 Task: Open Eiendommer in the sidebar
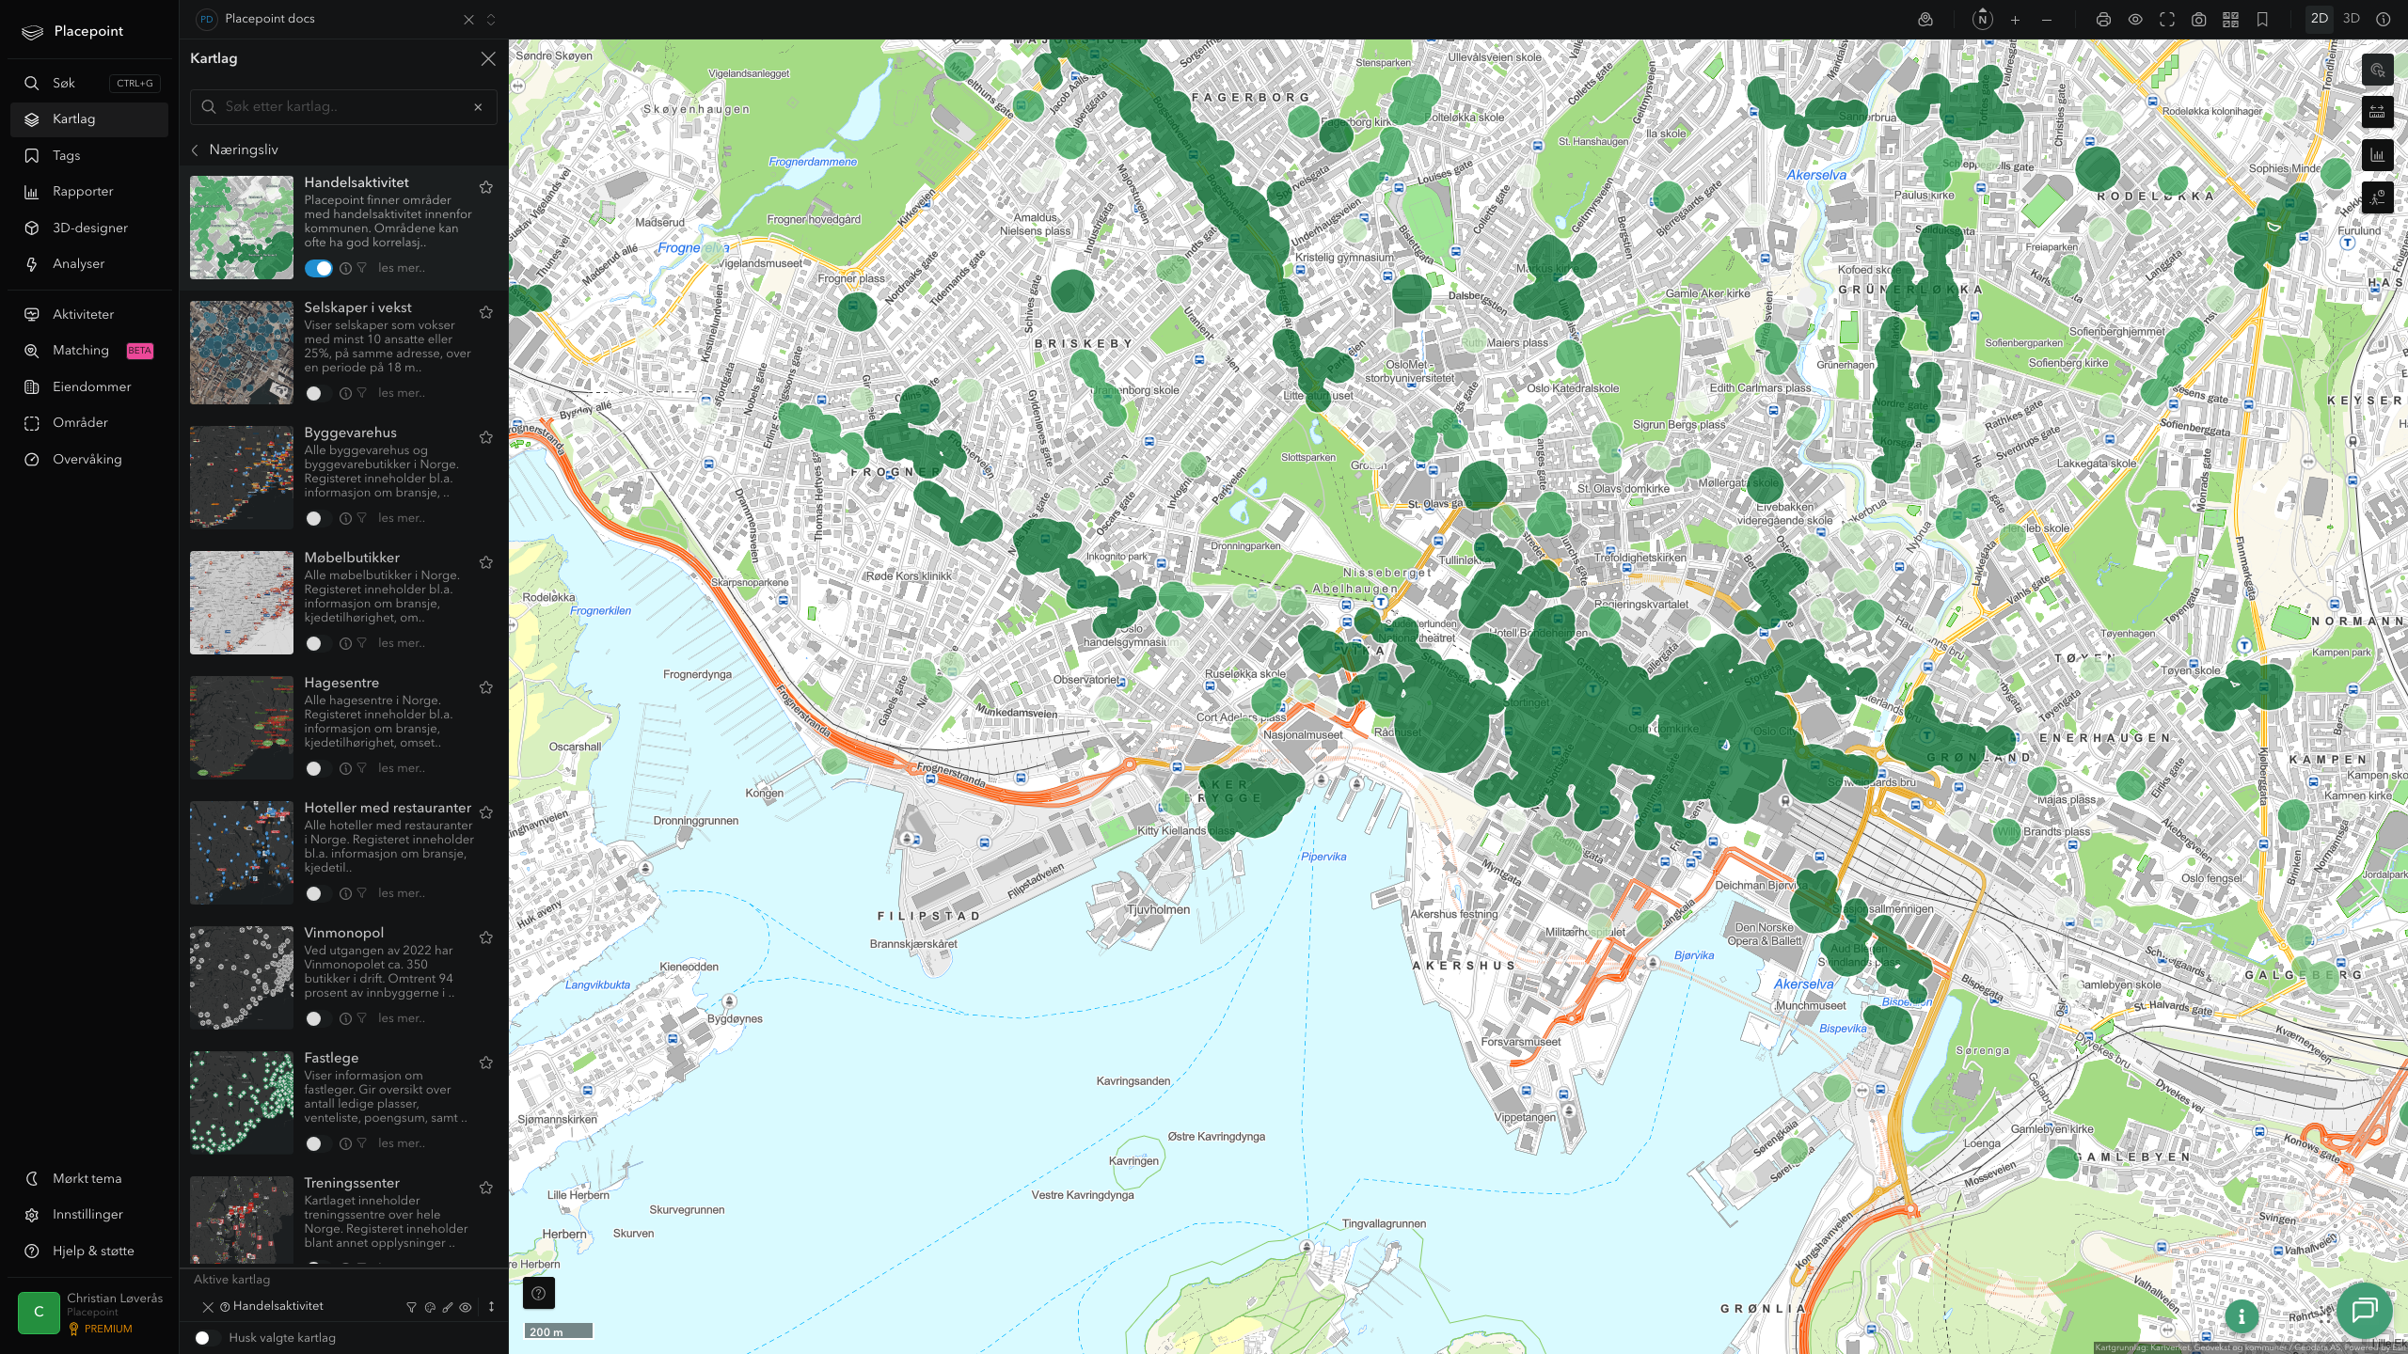[89, 387]
